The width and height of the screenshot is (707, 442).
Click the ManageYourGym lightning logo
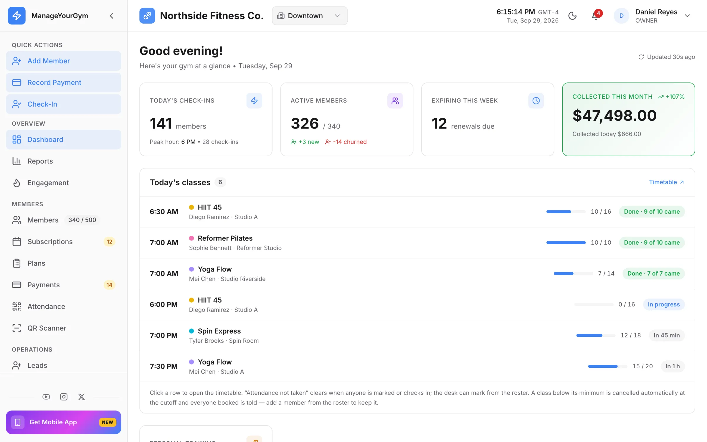pyautogui.click(x=16, y=16)
